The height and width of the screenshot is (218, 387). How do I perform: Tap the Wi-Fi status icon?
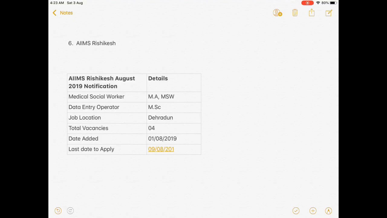[x=318, y=3]
